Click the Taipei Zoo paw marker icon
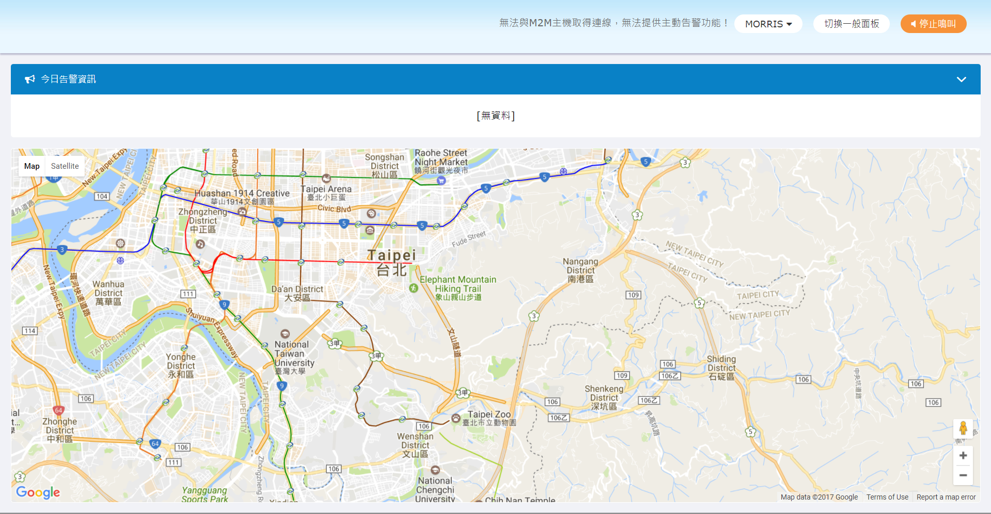 pos(456,418)
